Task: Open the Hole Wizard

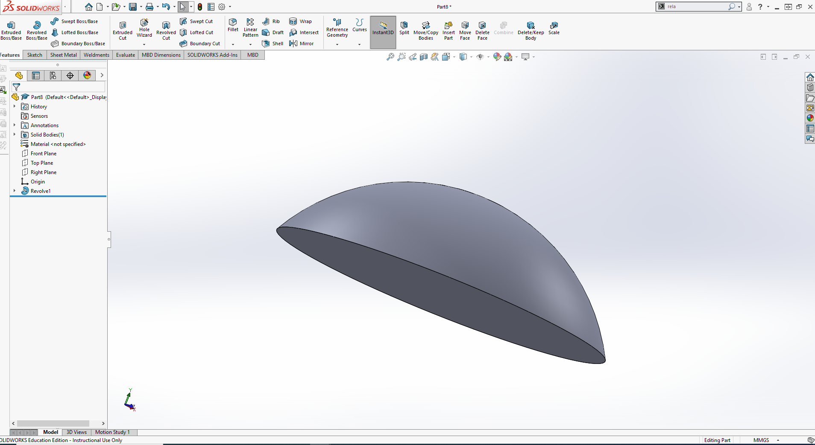Action: (144, 28)
